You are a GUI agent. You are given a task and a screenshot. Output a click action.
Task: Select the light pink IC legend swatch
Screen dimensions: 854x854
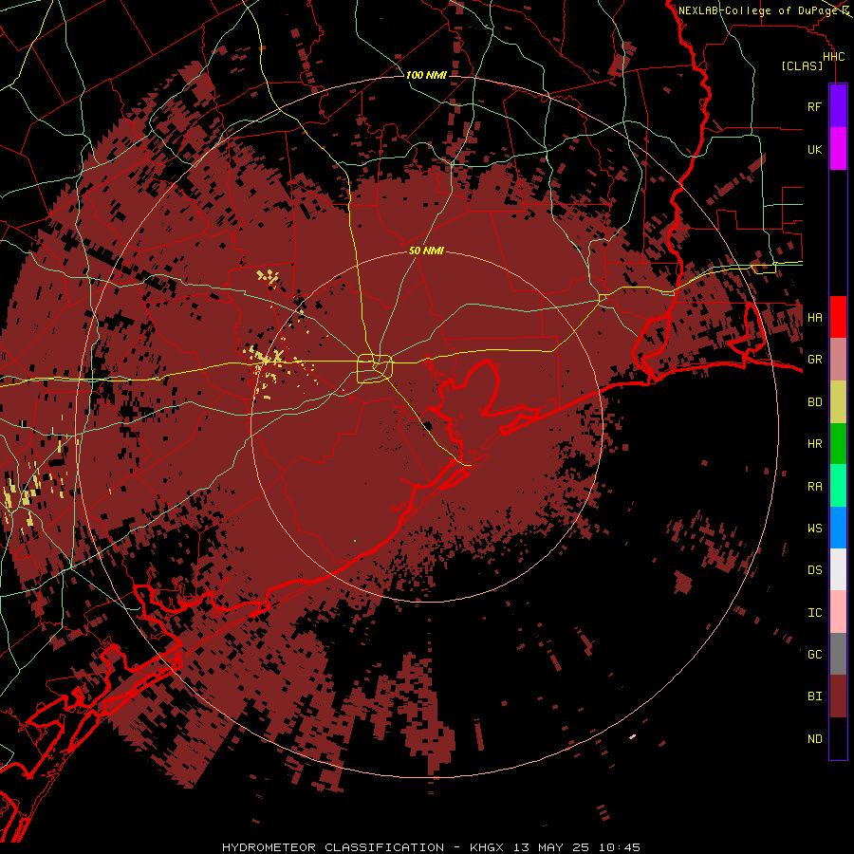(838, 612)
